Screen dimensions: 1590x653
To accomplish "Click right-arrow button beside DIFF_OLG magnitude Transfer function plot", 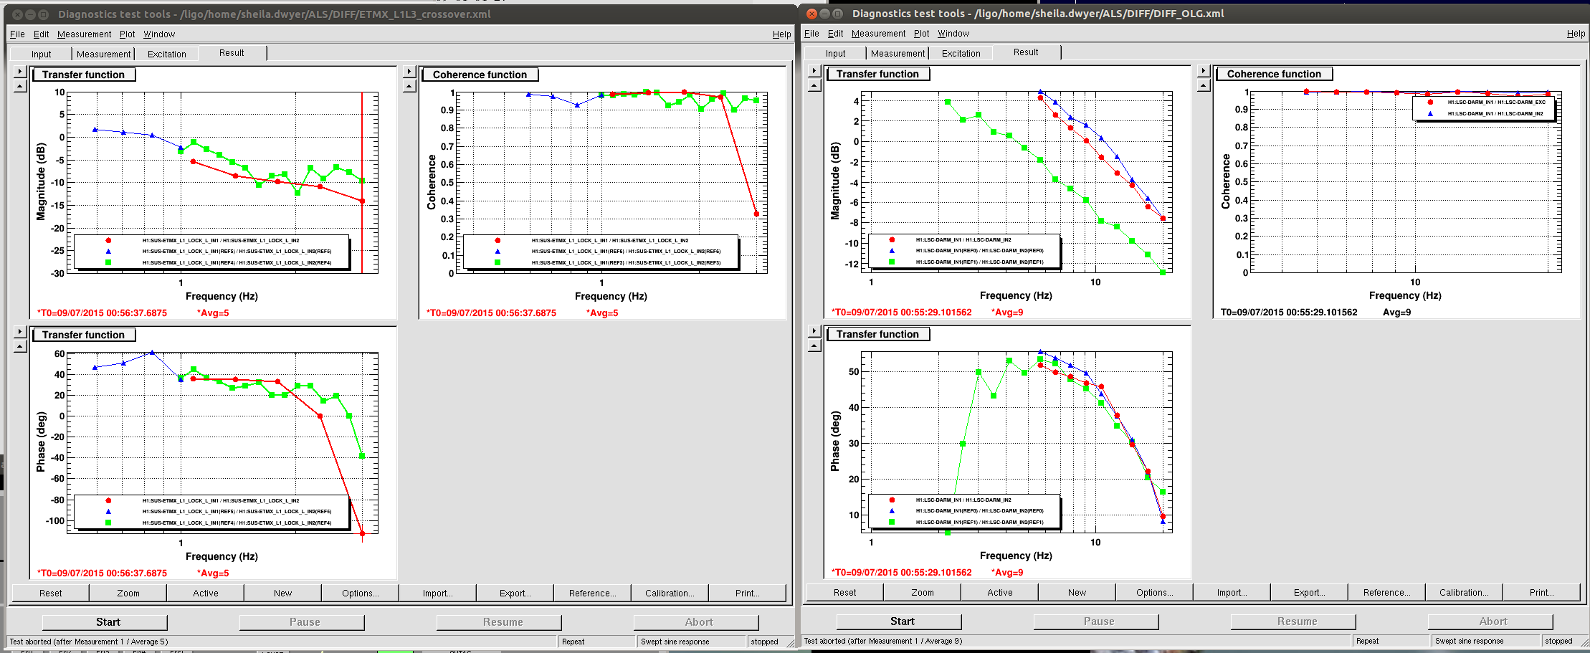I will click(x=814, y=71).
